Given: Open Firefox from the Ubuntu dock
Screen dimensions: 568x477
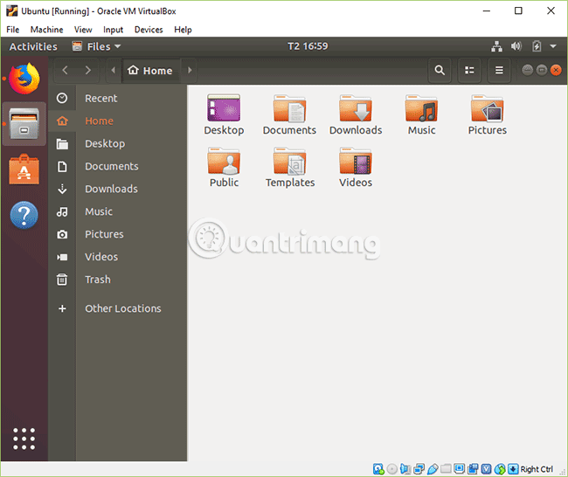Looking at the screenshot, I should 24,79.
